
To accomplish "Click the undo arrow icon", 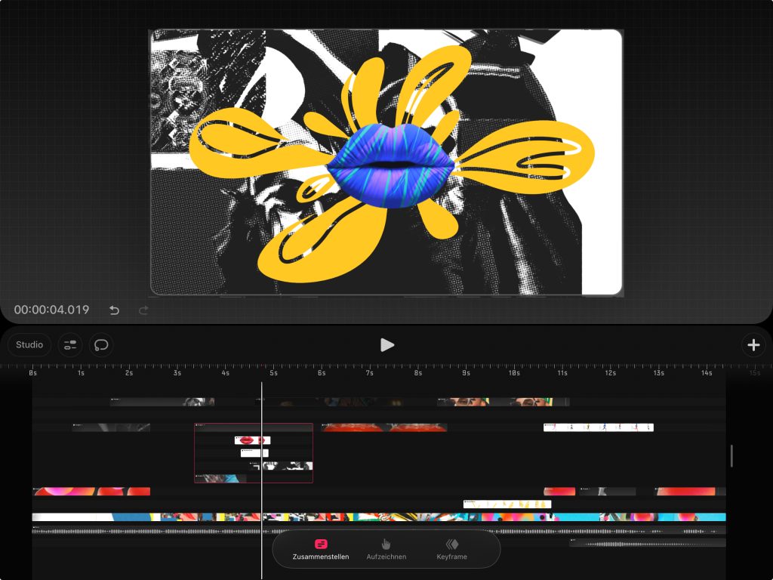I will coord(114,310).
